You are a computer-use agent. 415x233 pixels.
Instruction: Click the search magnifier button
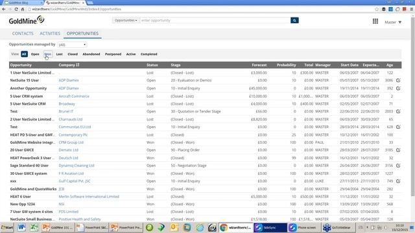pos(294,20)
